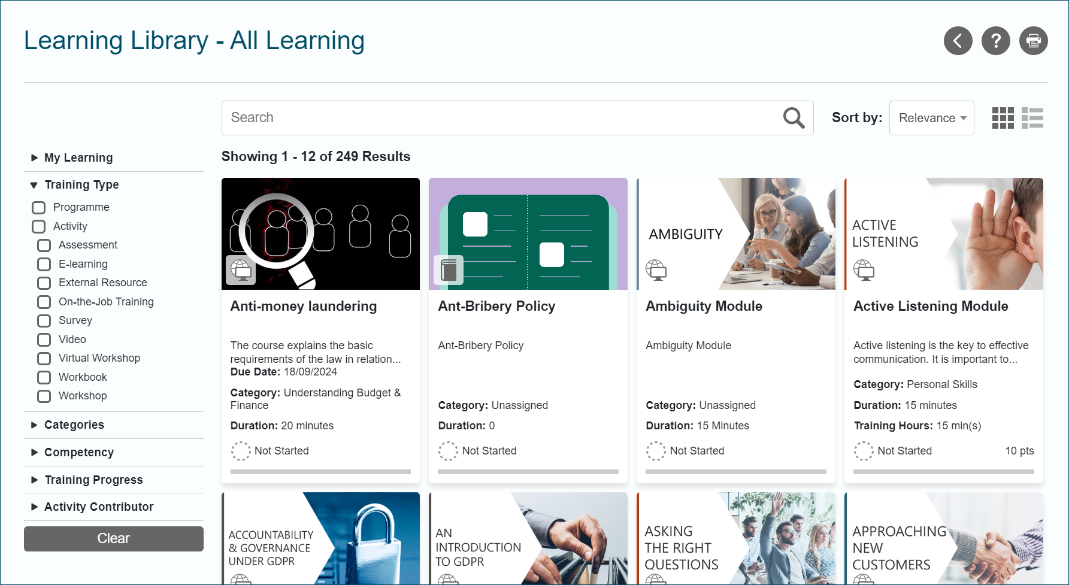
Task: Click the back arrow icon in header
Action: 958,41
